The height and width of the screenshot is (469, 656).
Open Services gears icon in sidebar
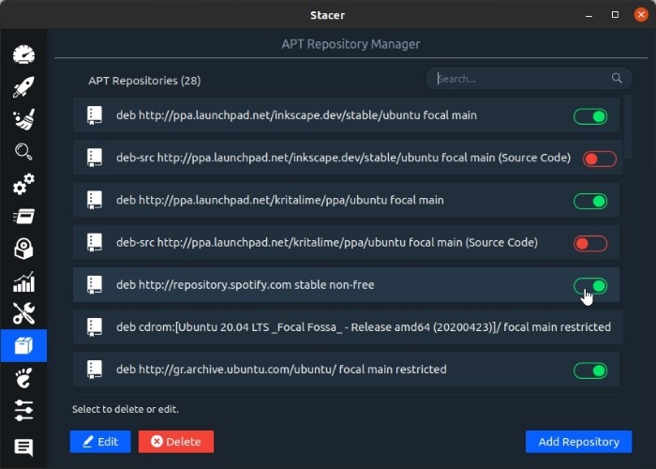tap(23, 184)
